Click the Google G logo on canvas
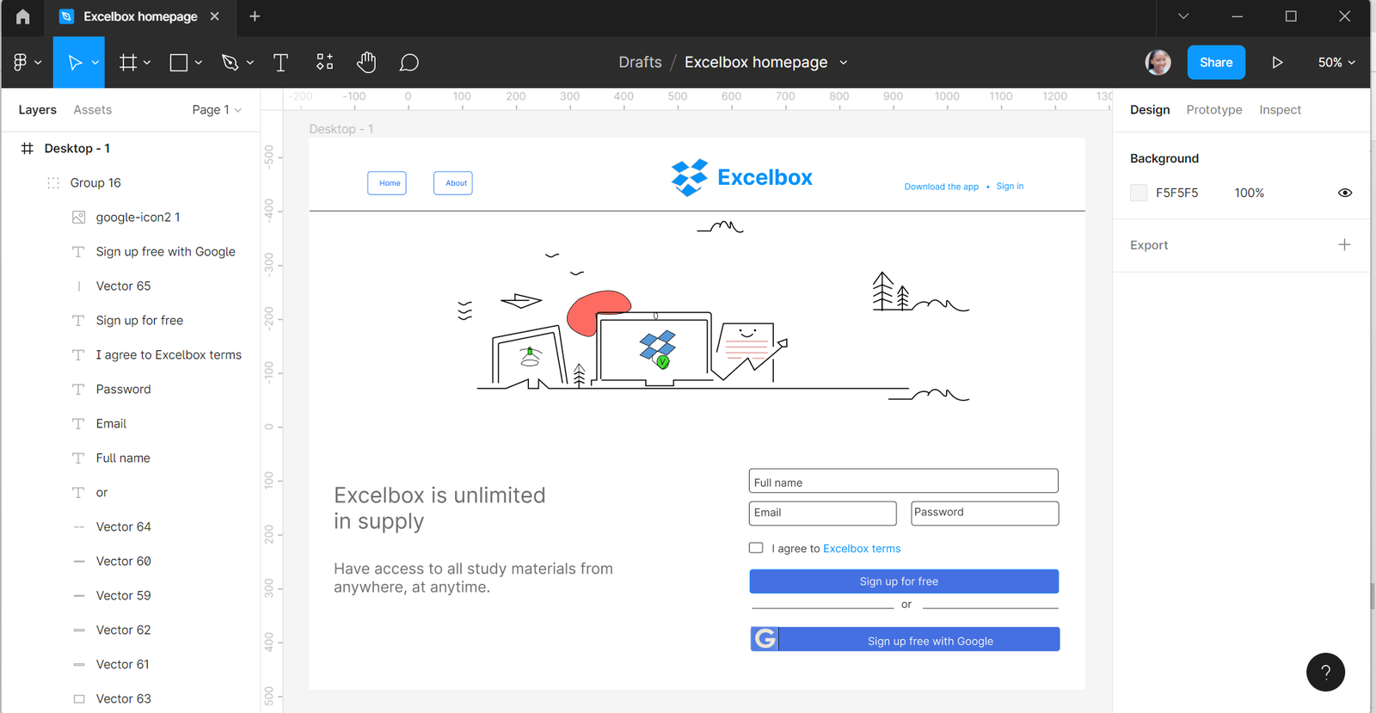This screenshot has height=713, width=1376. (765, 638)
